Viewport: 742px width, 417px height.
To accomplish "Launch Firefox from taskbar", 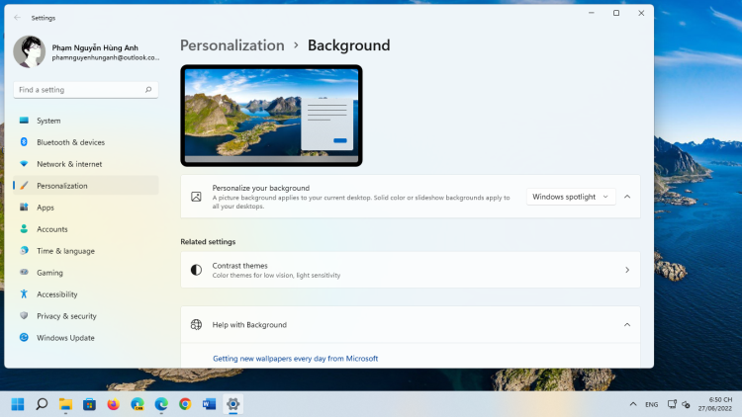I will 113,404.
